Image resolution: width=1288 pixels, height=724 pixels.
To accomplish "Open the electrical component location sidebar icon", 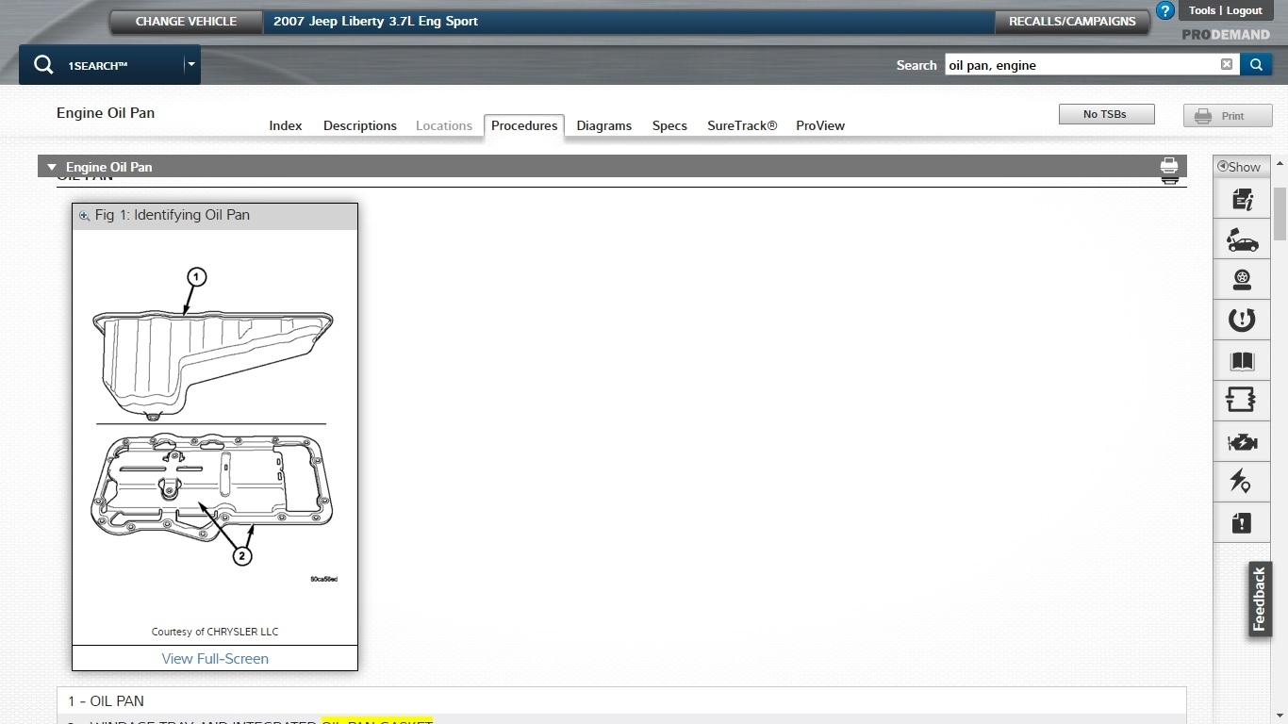I will (1242, 482).
